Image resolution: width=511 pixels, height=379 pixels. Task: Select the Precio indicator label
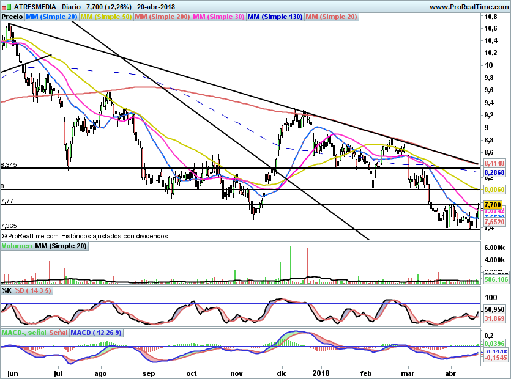click(x=12, y=17)
